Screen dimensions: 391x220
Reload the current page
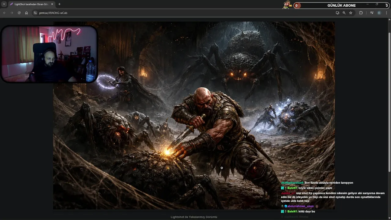pos(19,13)
